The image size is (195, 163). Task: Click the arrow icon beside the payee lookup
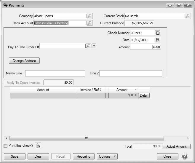click(94, 46)
